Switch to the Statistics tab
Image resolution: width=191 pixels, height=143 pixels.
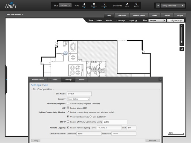pos(122,16)
